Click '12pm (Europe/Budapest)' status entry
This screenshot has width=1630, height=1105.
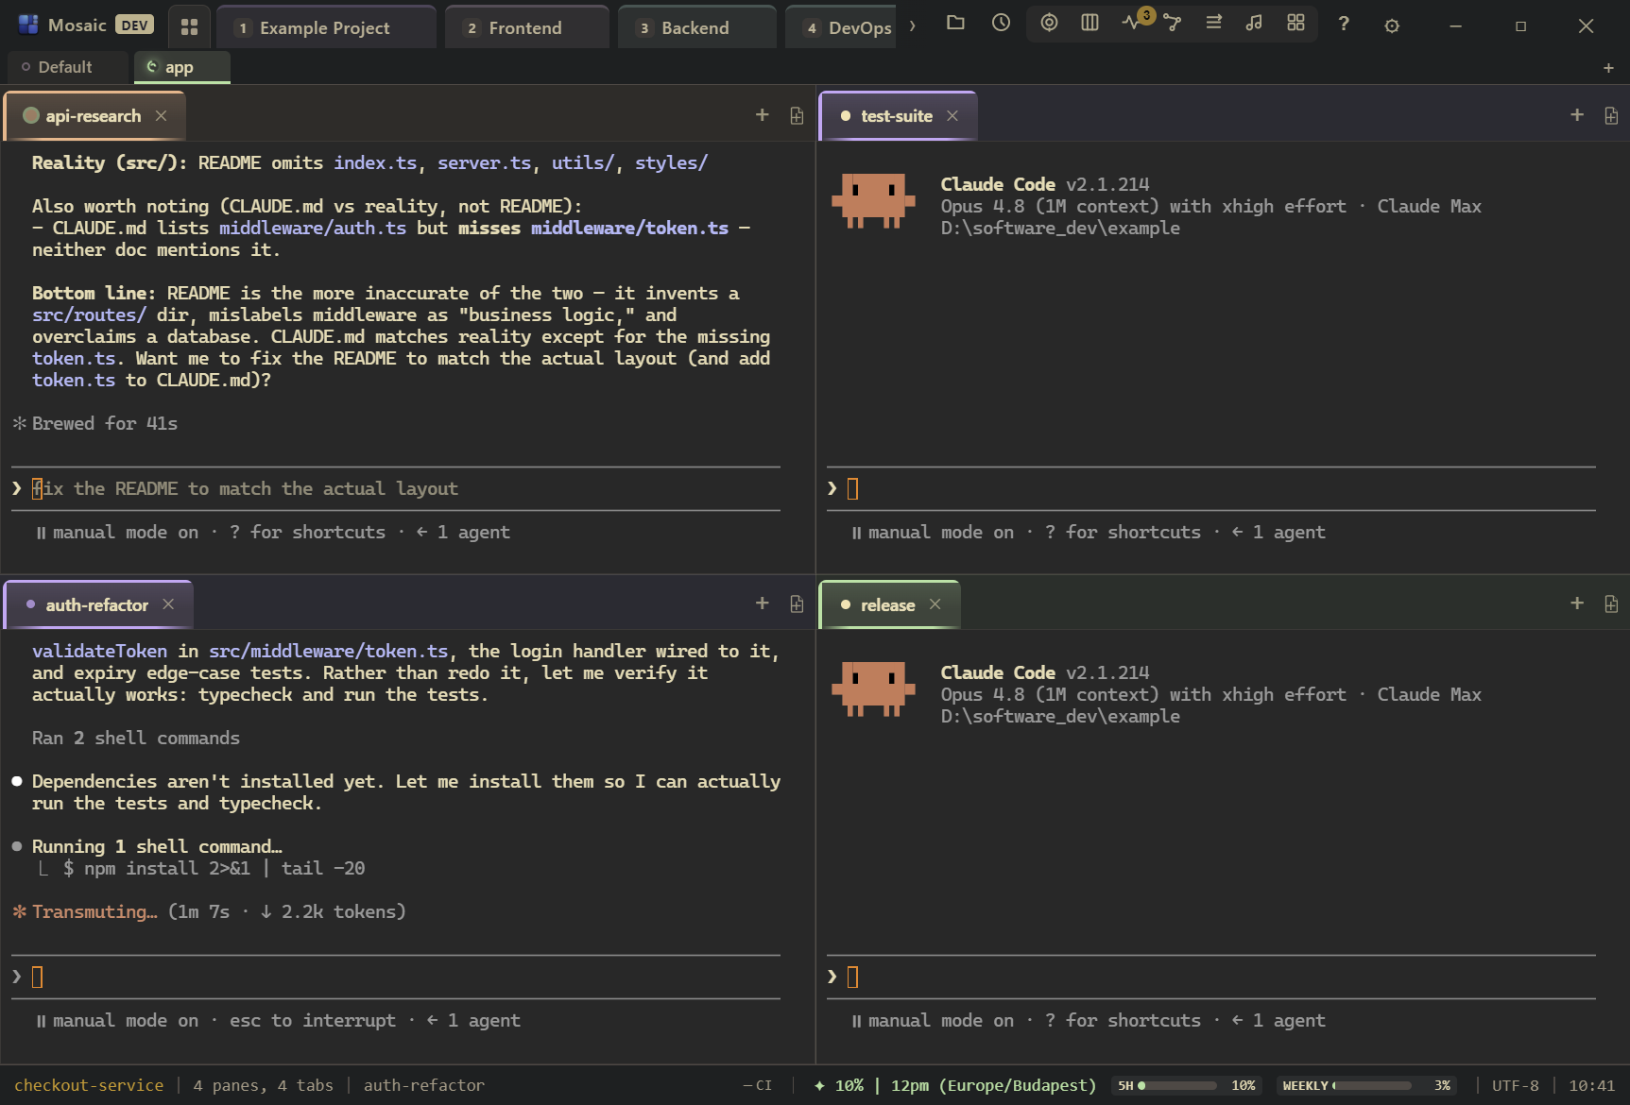993,1086
